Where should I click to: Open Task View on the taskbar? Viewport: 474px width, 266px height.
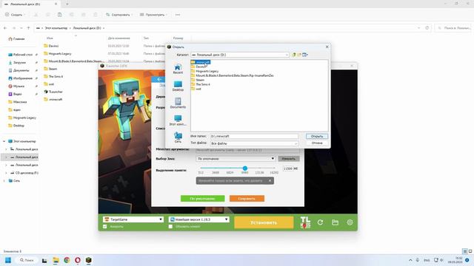pos(44,260)
